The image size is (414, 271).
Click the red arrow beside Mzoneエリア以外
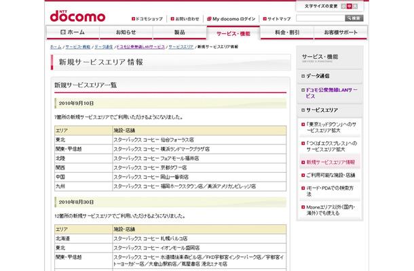[x=303, y=207]
